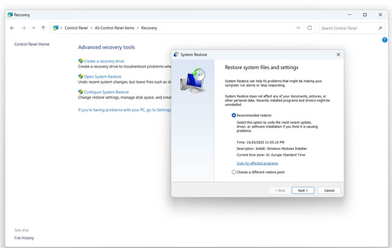Expand chevron before Control Panel breadcrumb
Viewport: 392px width, 248px height.
click(61, 28)
